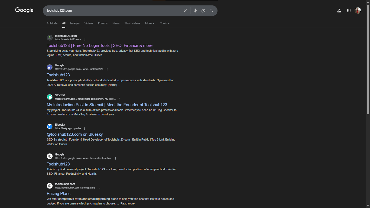
Task: Click the 'We offer competitive rates' snippet
Action: (x=110, y=201)
